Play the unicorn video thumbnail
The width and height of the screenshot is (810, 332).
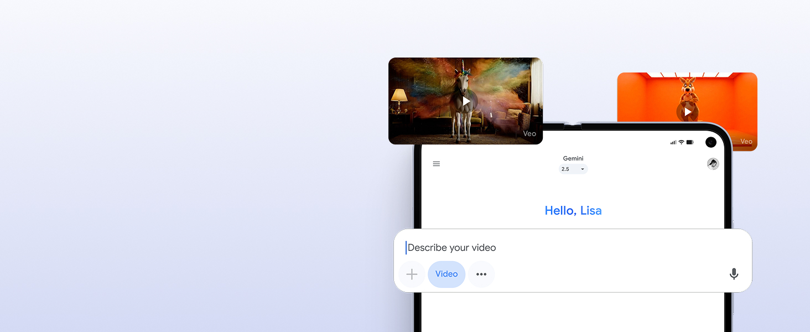click(x=466, y=101)
